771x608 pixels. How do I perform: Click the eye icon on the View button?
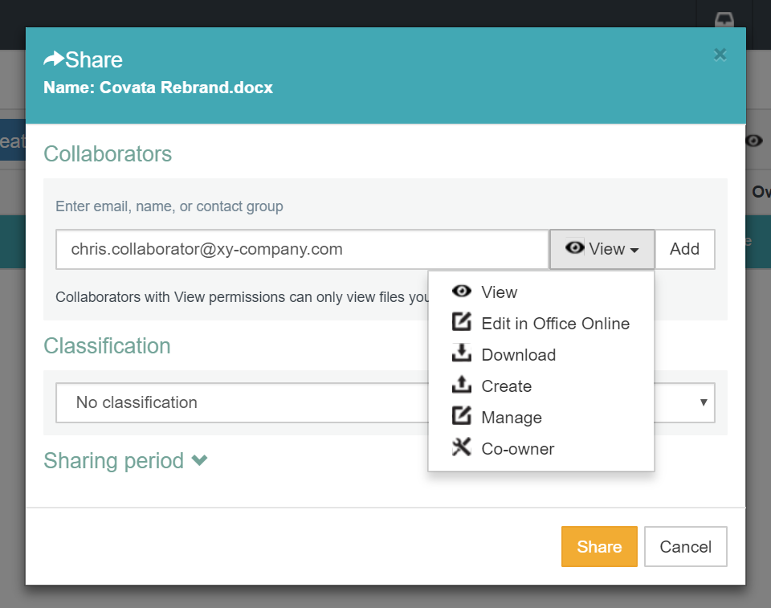click(x=574, y=247)
